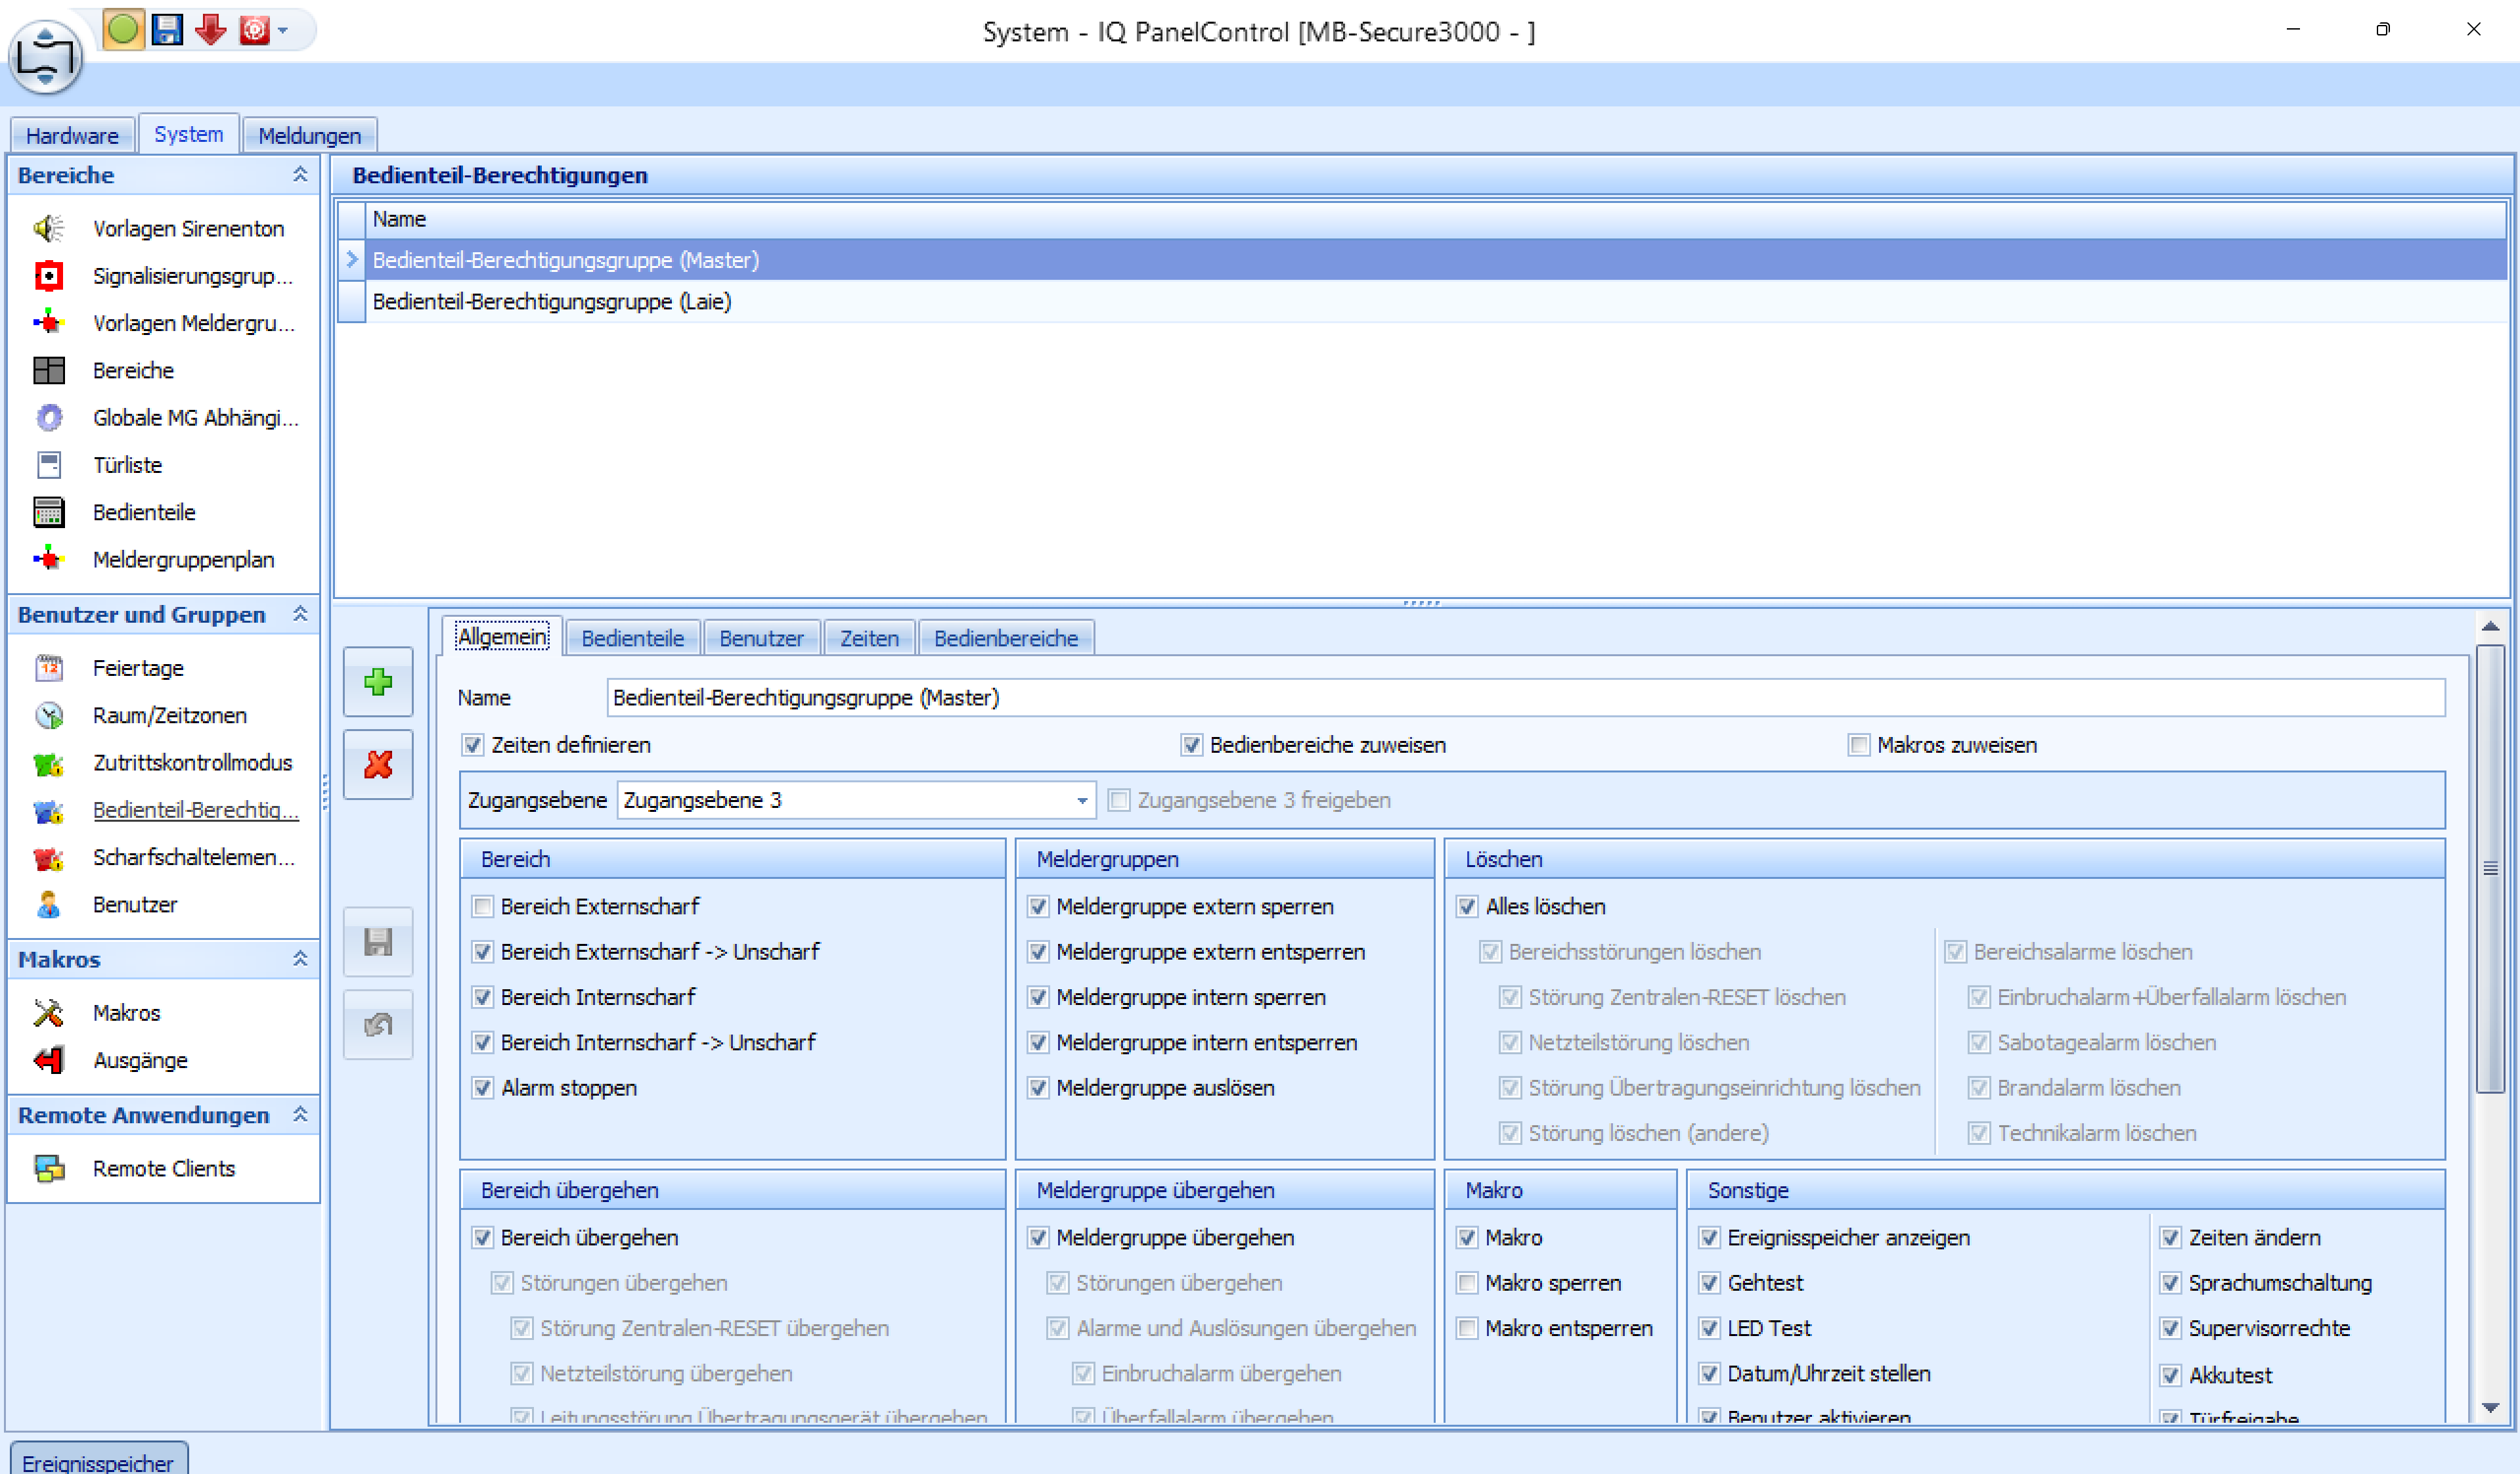Open the Zeiten tab

click(x=868, y=638)
